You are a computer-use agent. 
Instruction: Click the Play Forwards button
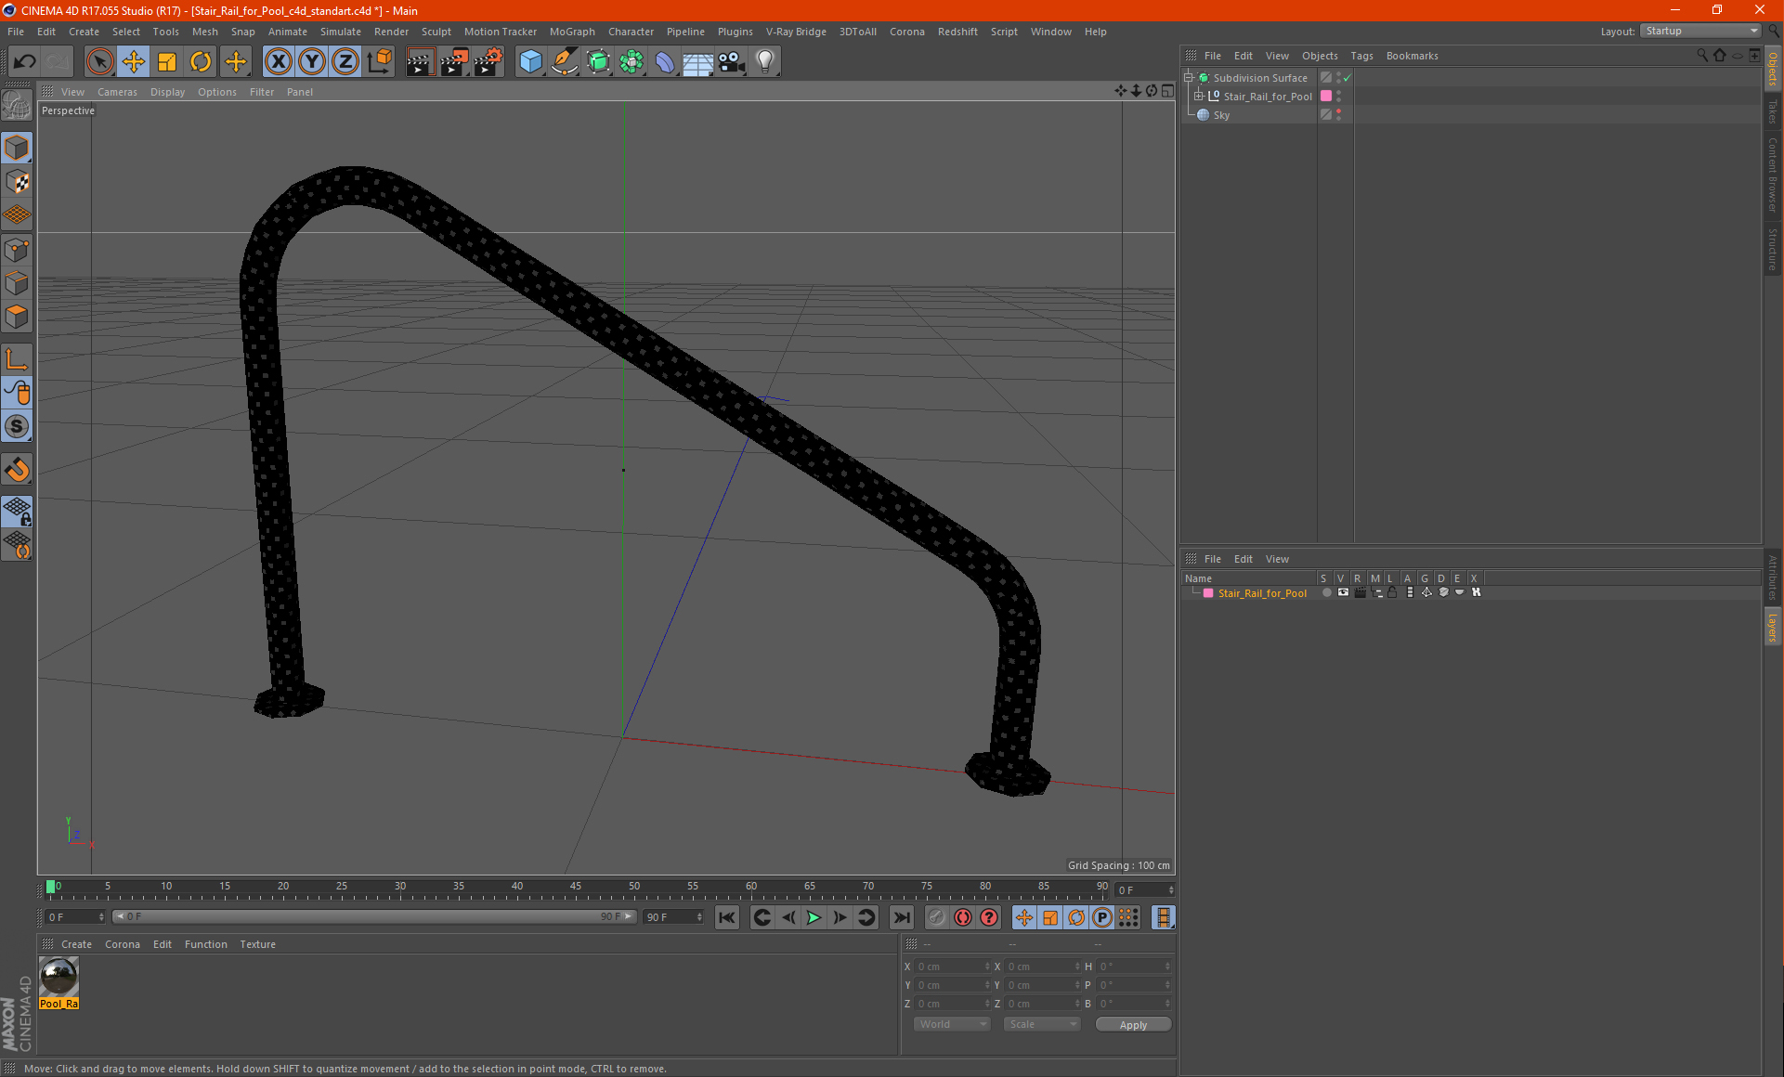(x=814, y=917)
